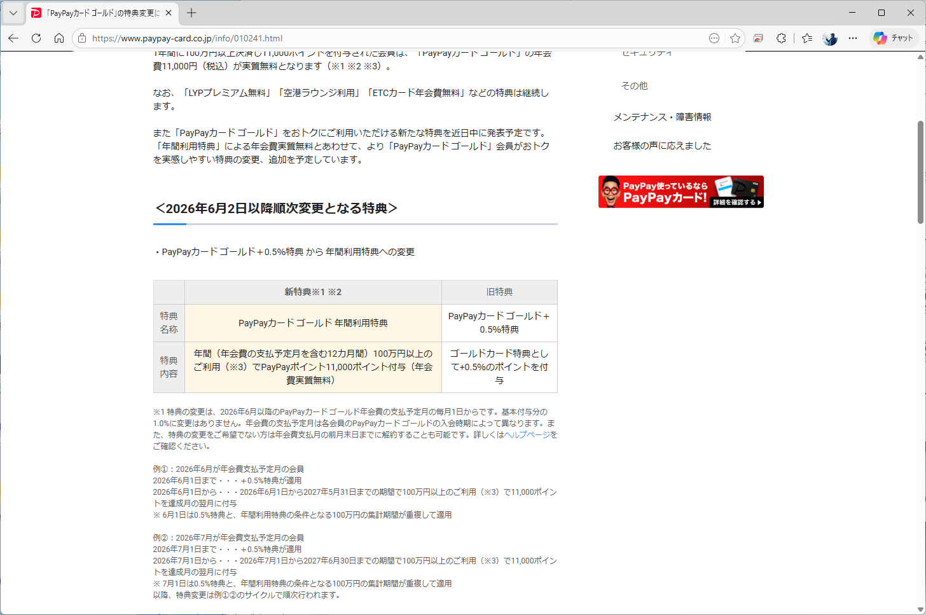Open the Settings and more ellipsis menu
The width and height of the screenshot is (926, 615).
852,38
